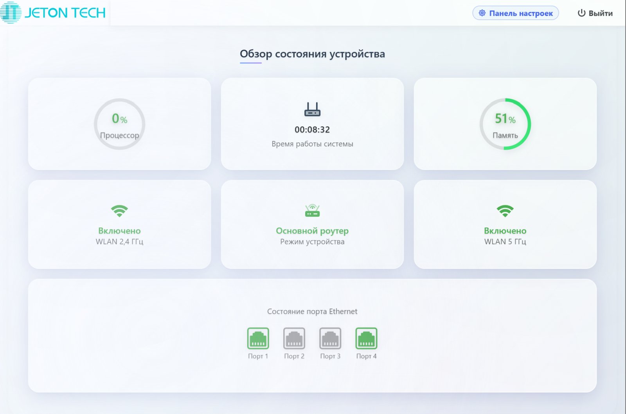The height and width of the screenshot is (414, 626).
Task: Click the router icon above the uptime
Action: [x=312, y=109]
